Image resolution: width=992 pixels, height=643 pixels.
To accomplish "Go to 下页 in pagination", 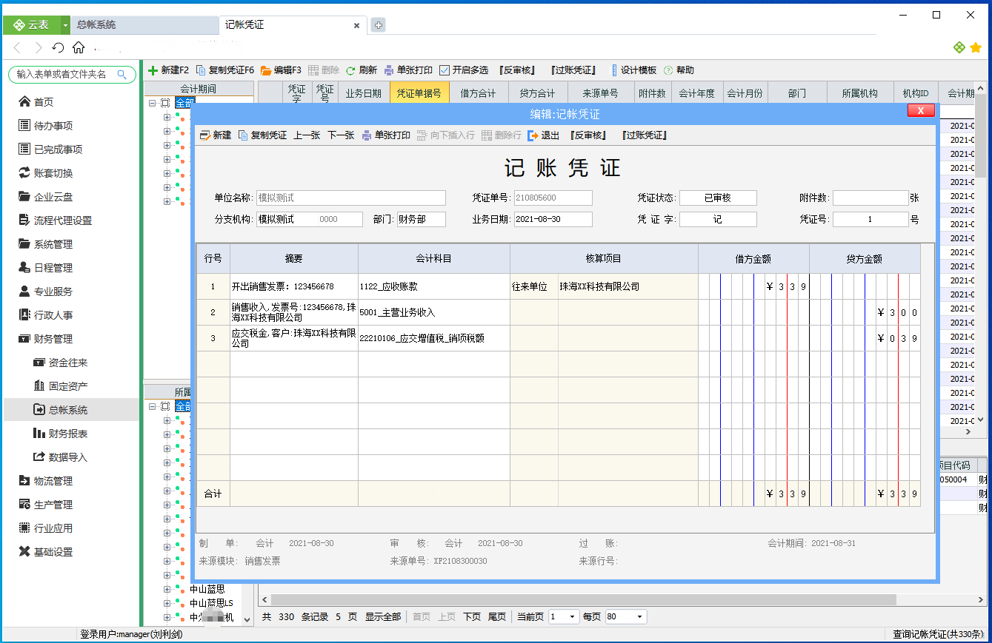I will [x=472, y=616].
